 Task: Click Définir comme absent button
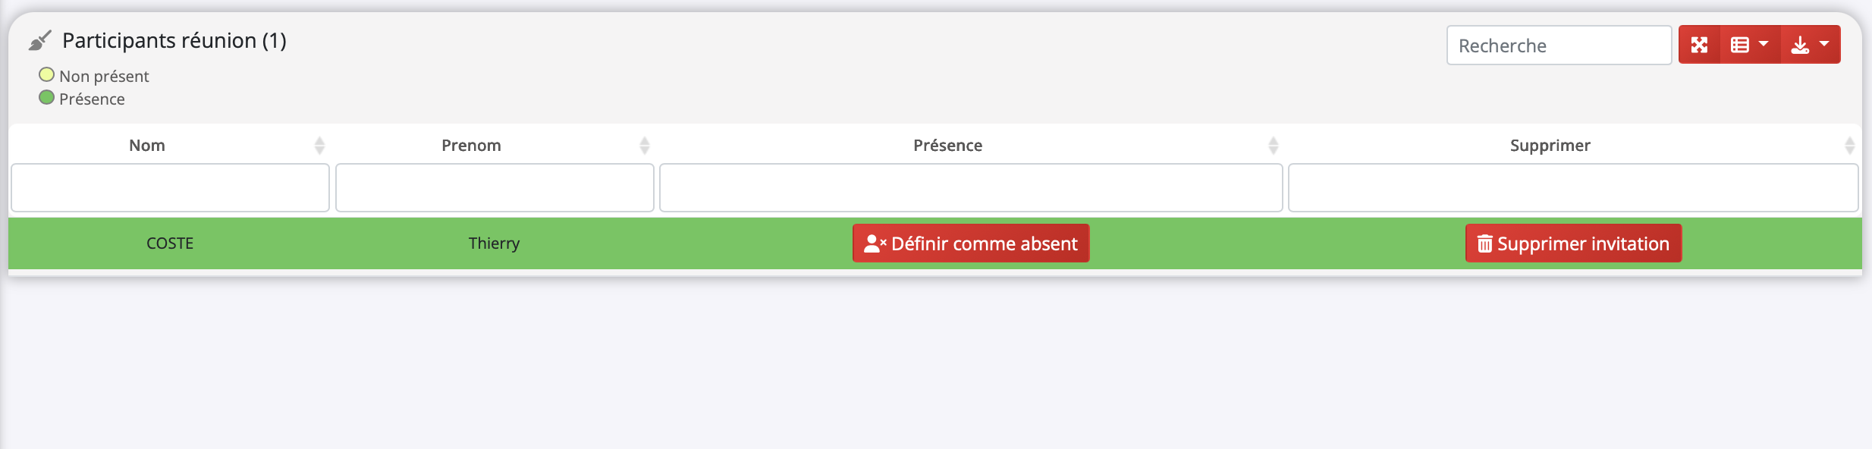click(970, 243)
